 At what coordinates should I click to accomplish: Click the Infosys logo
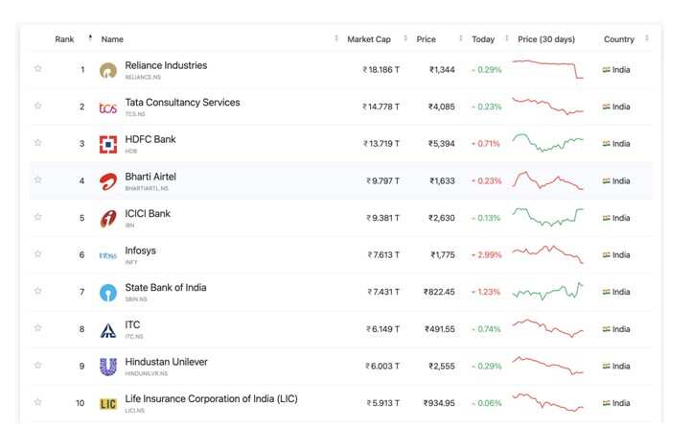[x=108, y=255]
